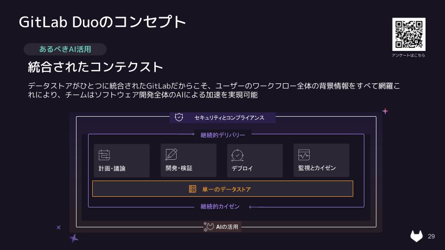Screen dimensions: 445x250
Task: Click the セキュリティとコンプライアンス label
Action: [229, 118]
